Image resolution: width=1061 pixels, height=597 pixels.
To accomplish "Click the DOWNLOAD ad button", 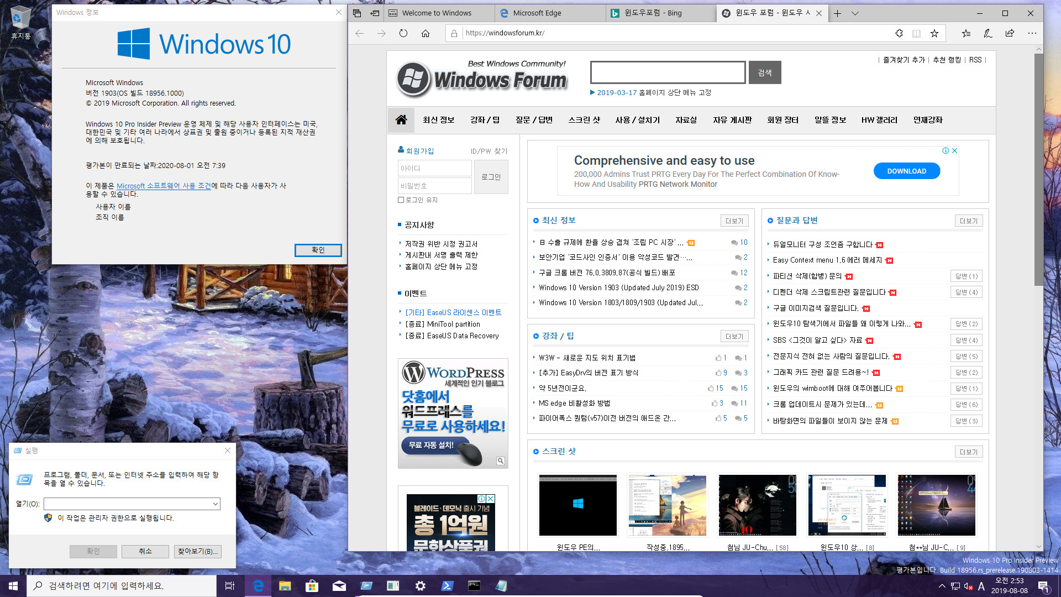I will pyautogui.click(x=907, y=171).
